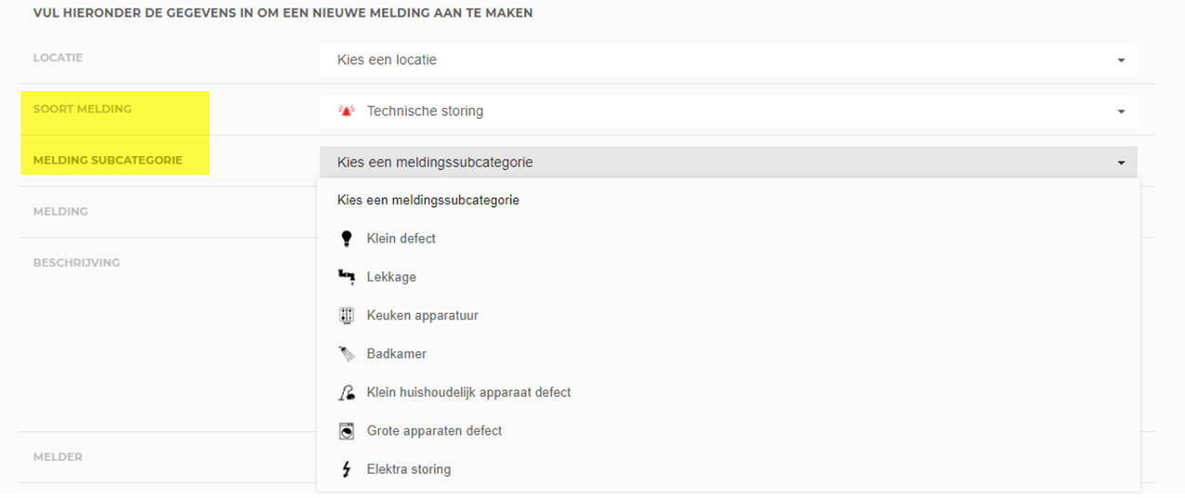
Task: Select the placeholder Kies een meldingssubcategorie option
Action: coord(428,200)
